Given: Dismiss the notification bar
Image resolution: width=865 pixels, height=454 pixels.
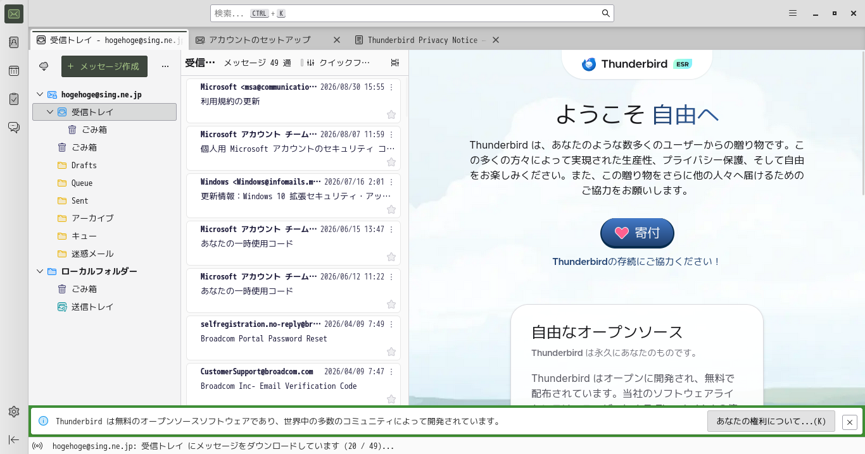Looking at the screenshot, I should (850, 422).
